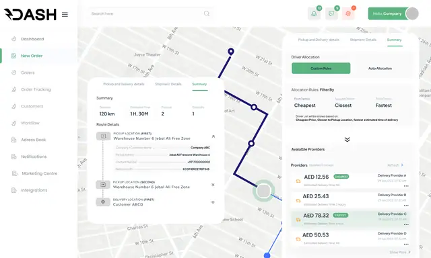The height and width of the screenshot is (258, 431).
Task: Click Show More providers link
Action: 400,252
